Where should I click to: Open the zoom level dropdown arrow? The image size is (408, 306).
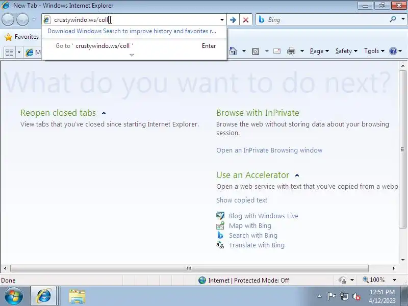coord(394,280)
